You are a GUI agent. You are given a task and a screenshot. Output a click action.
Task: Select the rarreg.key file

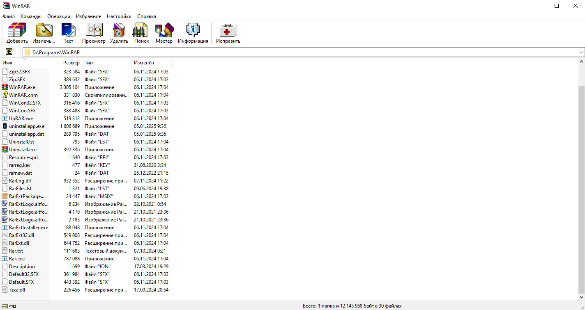point(20,165)
